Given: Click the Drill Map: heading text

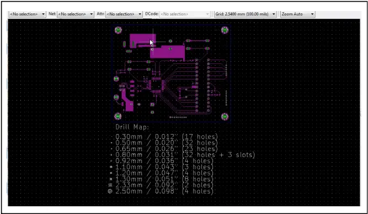Looking at the screenshot, I should tap(132, 127).
